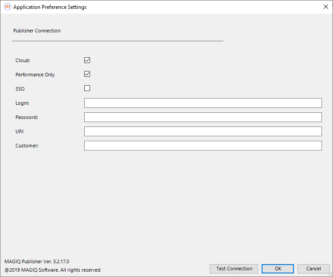Focus the Login input field

[203, 103]
